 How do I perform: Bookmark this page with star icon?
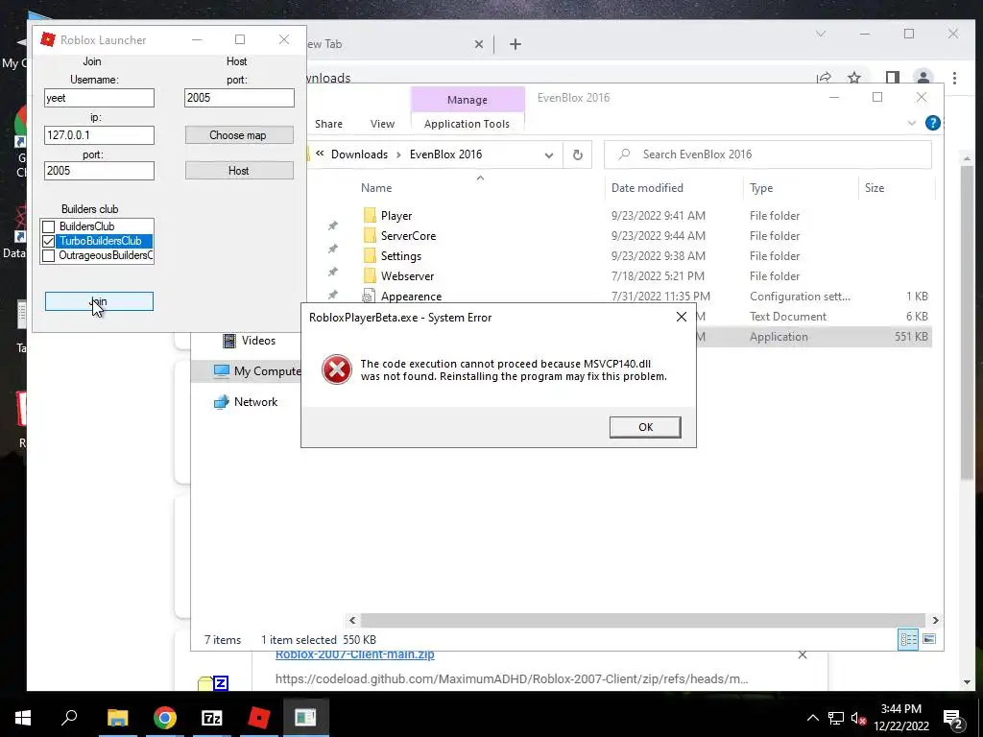coord(853,78)
